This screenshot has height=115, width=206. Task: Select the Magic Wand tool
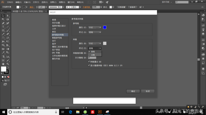click(x=3, y=19)
